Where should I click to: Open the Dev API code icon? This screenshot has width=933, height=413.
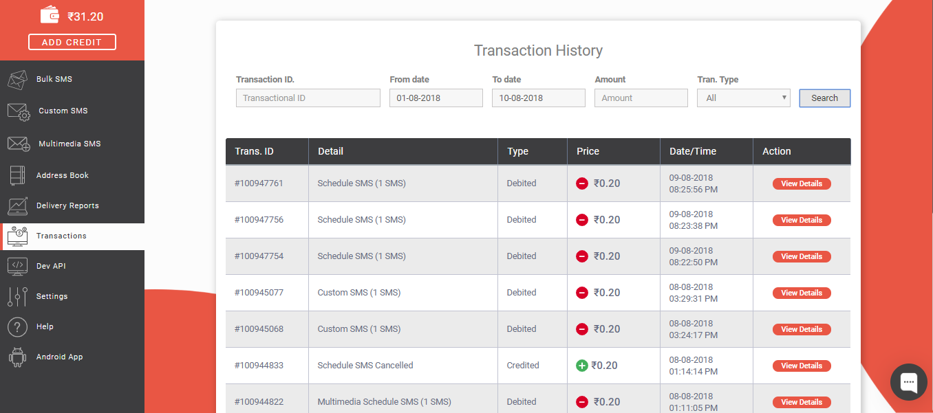coord(18,266)
